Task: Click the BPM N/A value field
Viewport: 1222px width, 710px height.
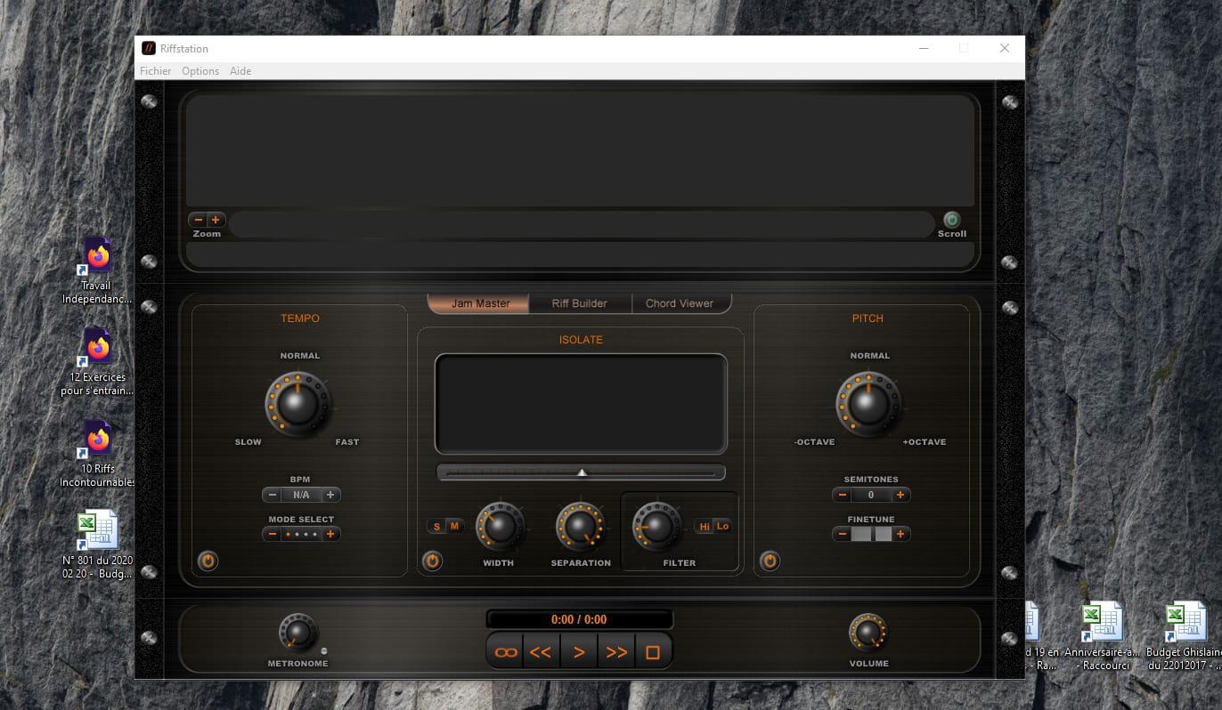Action: pos(301,495)
